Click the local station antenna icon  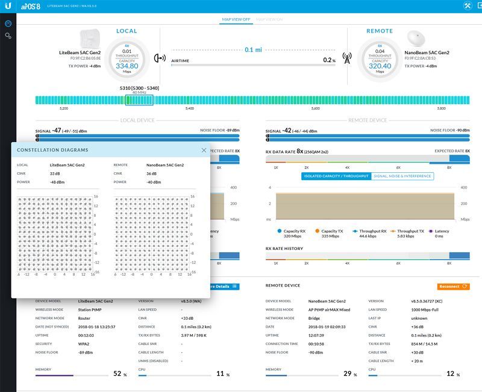[160, 58]
